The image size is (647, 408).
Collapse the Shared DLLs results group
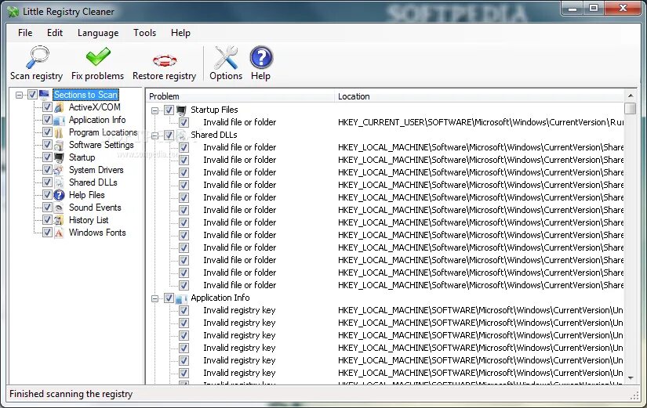pos(154,135)
